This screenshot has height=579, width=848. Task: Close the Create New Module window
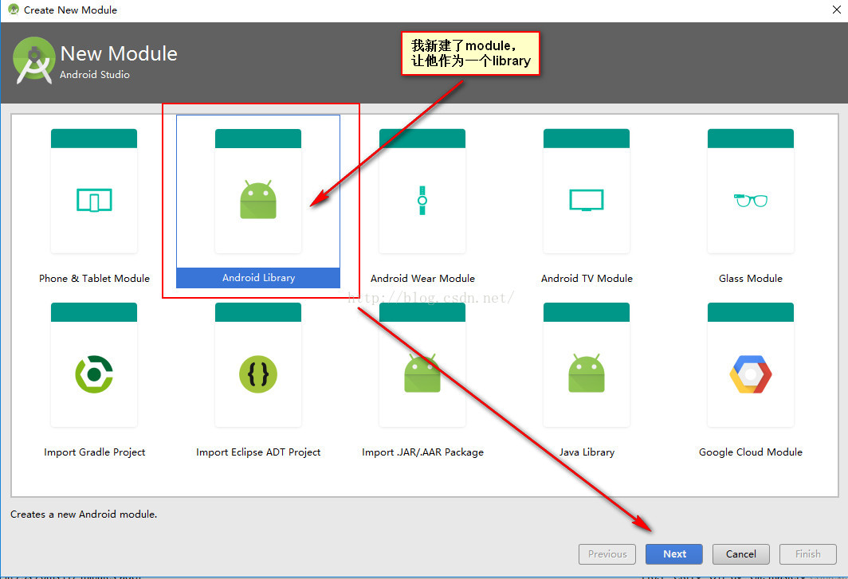coord(836,10)
